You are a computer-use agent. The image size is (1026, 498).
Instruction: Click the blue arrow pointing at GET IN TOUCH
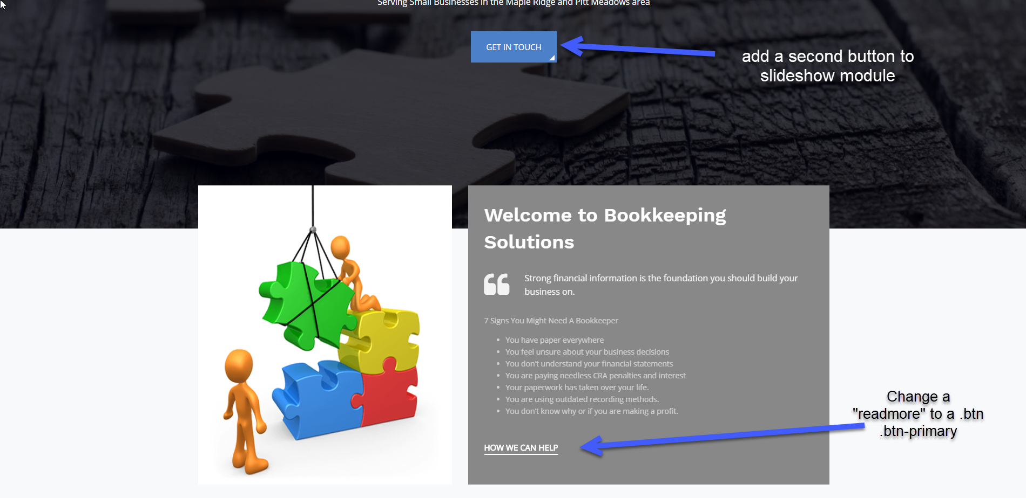[637, 47]
